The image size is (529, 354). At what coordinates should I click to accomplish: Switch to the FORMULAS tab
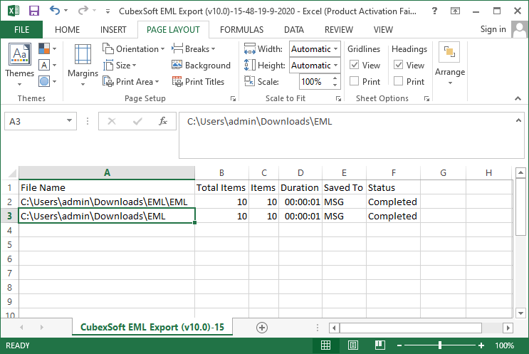[241, 30]
